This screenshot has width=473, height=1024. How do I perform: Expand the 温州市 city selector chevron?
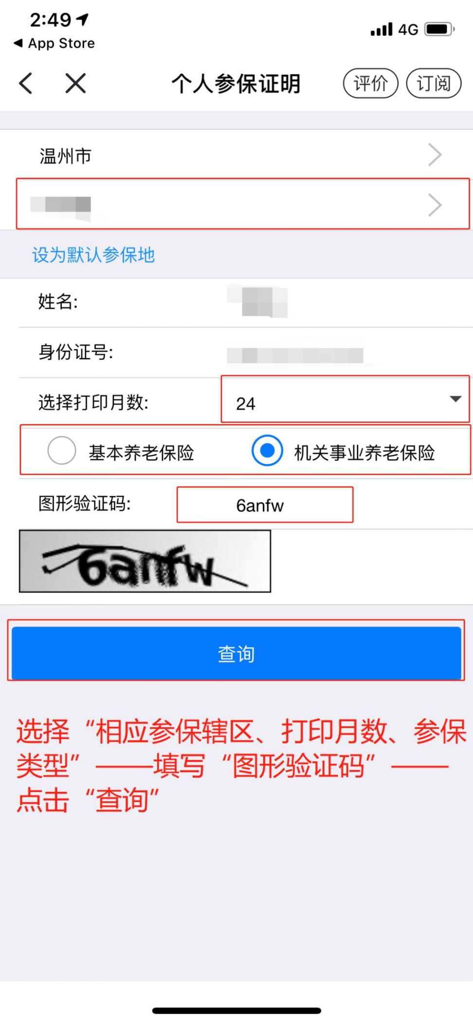[x=435, y=155]
